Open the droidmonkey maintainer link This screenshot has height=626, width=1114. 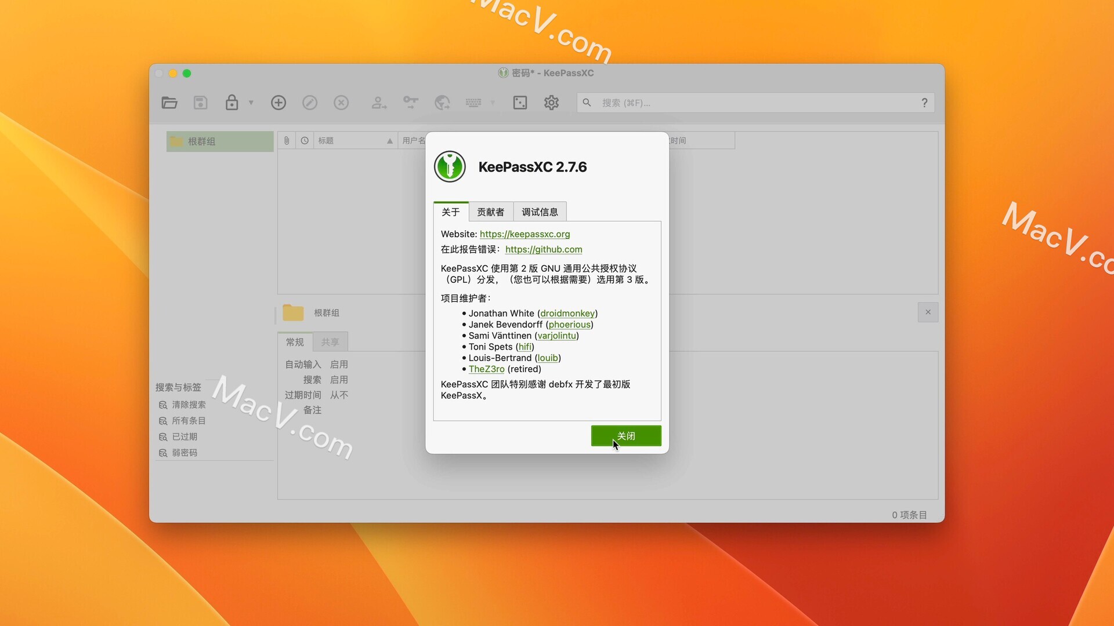coord(567,314)
